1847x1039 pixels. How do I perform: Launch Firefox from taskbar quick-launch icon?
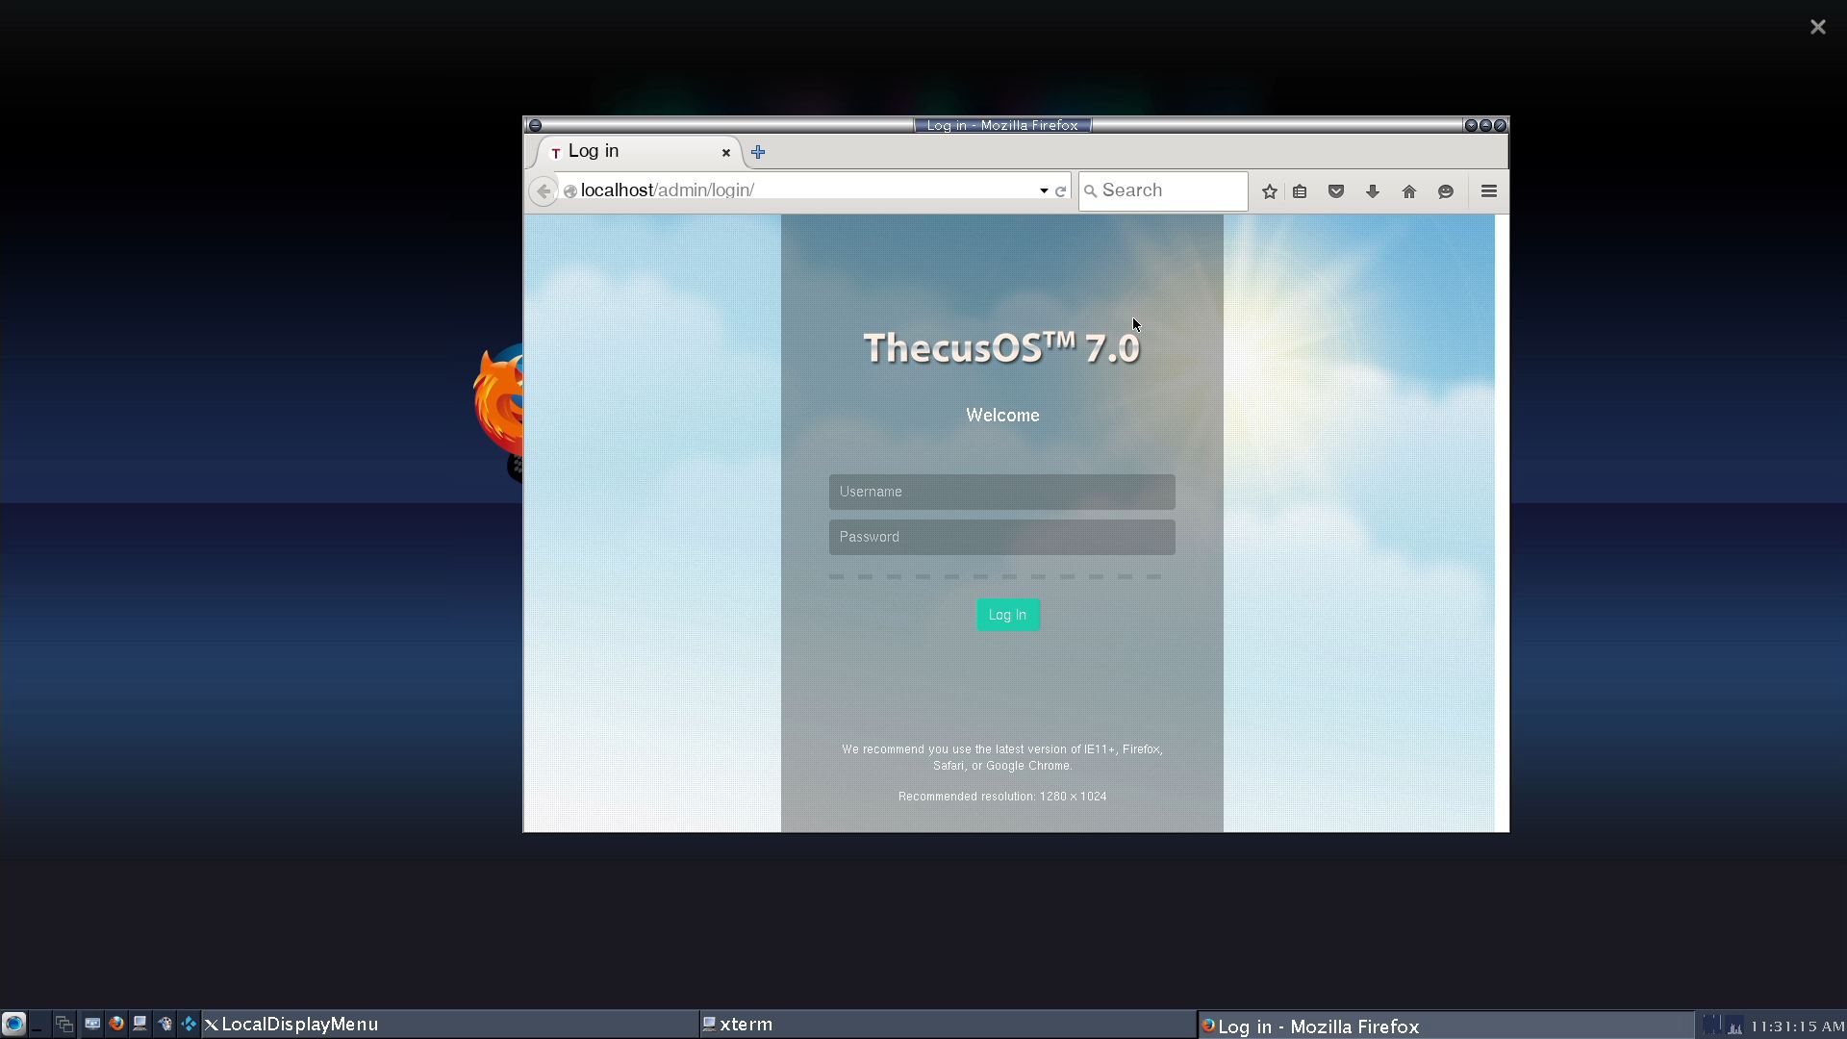pos(116,1024)
